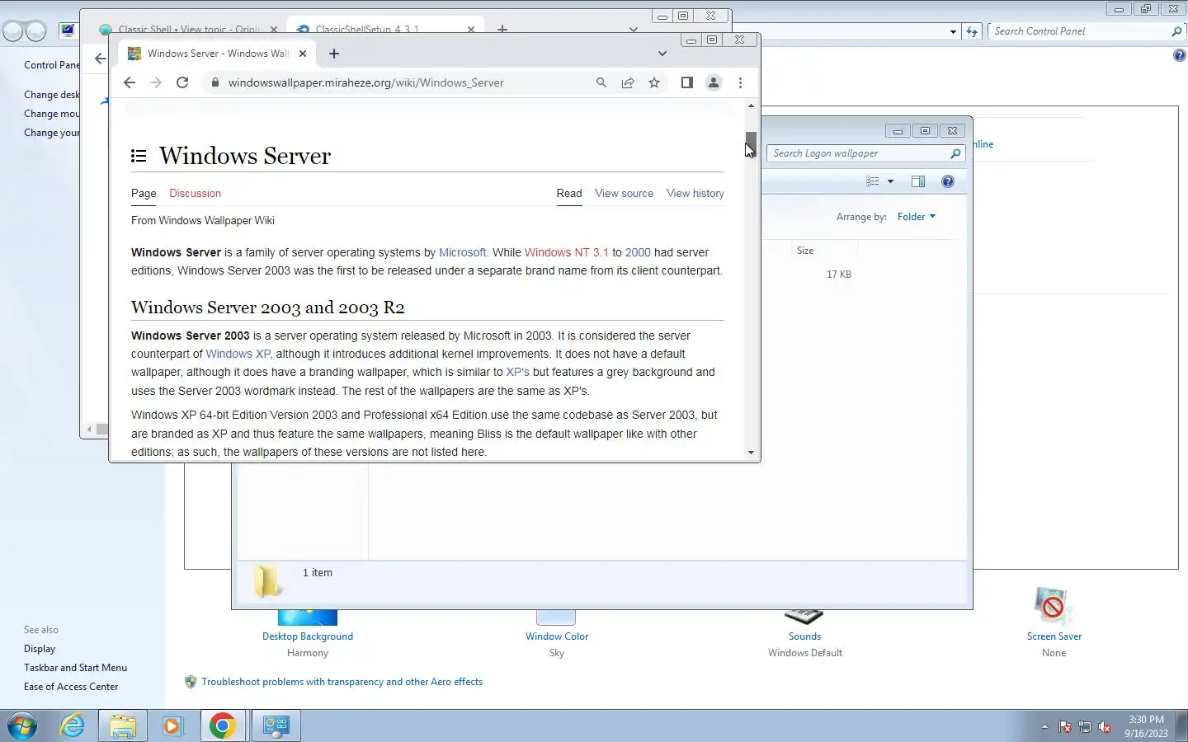Screen dimensions: 1188x742
Task: Open Desktop Background settings
Action: coord(308,636)
